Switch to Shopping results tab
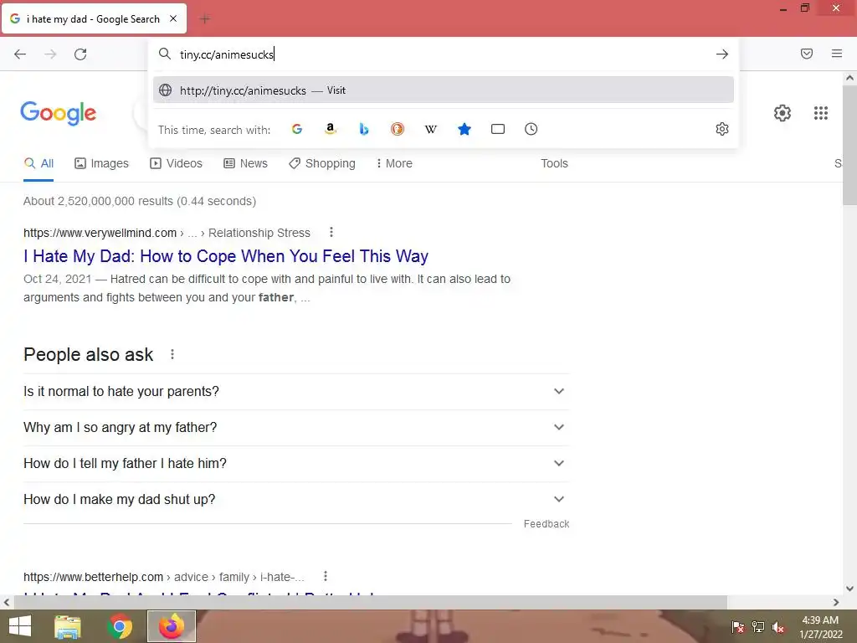The image size is (857, 643). point(322,163)
